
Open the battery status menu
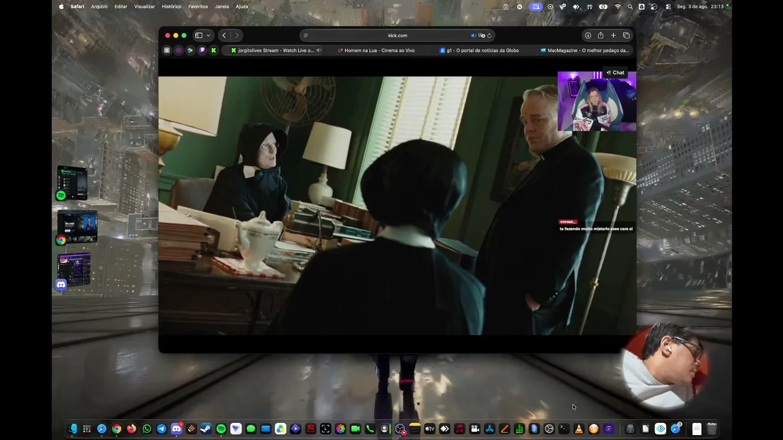pyautogui.click(x=603, y=7)
